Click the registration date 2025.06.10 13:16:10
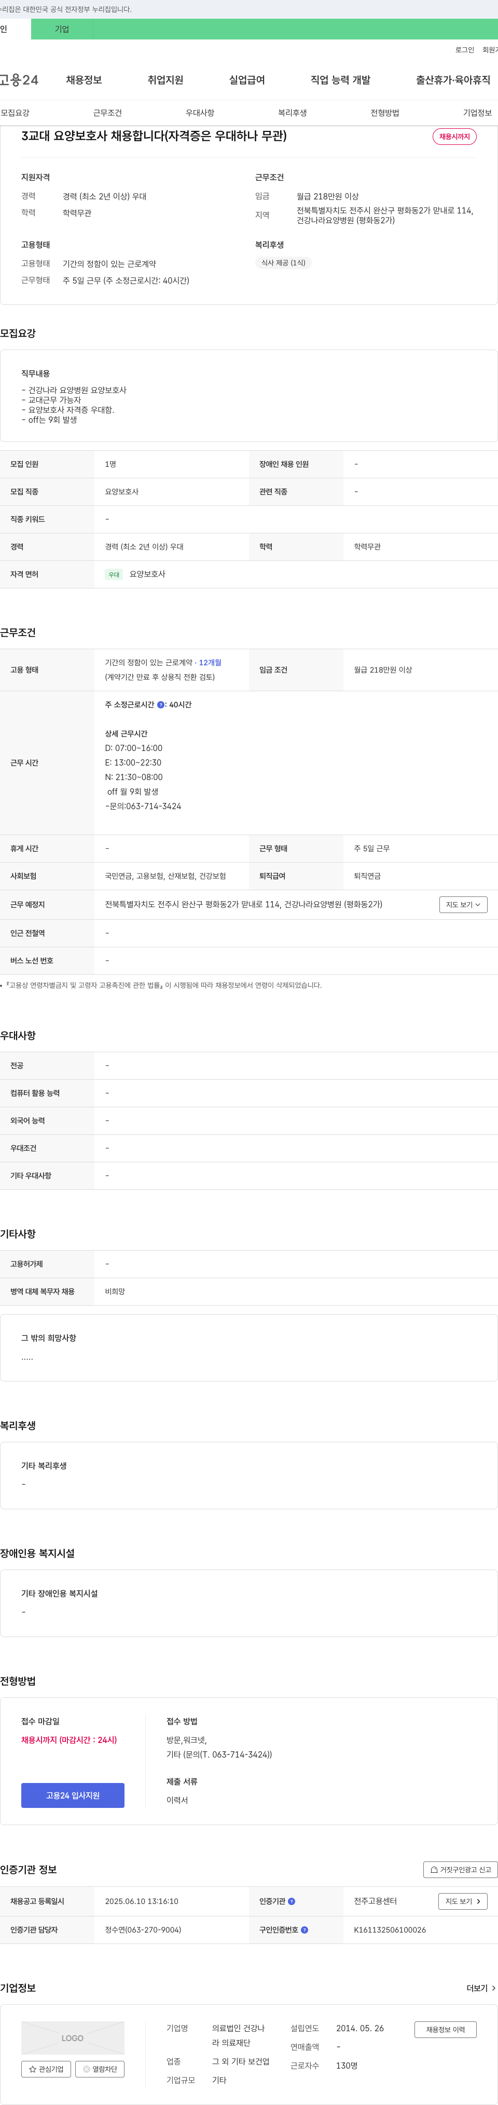Image resolution: width=498 pixels, height=2105 pixels. (141, 1901)
